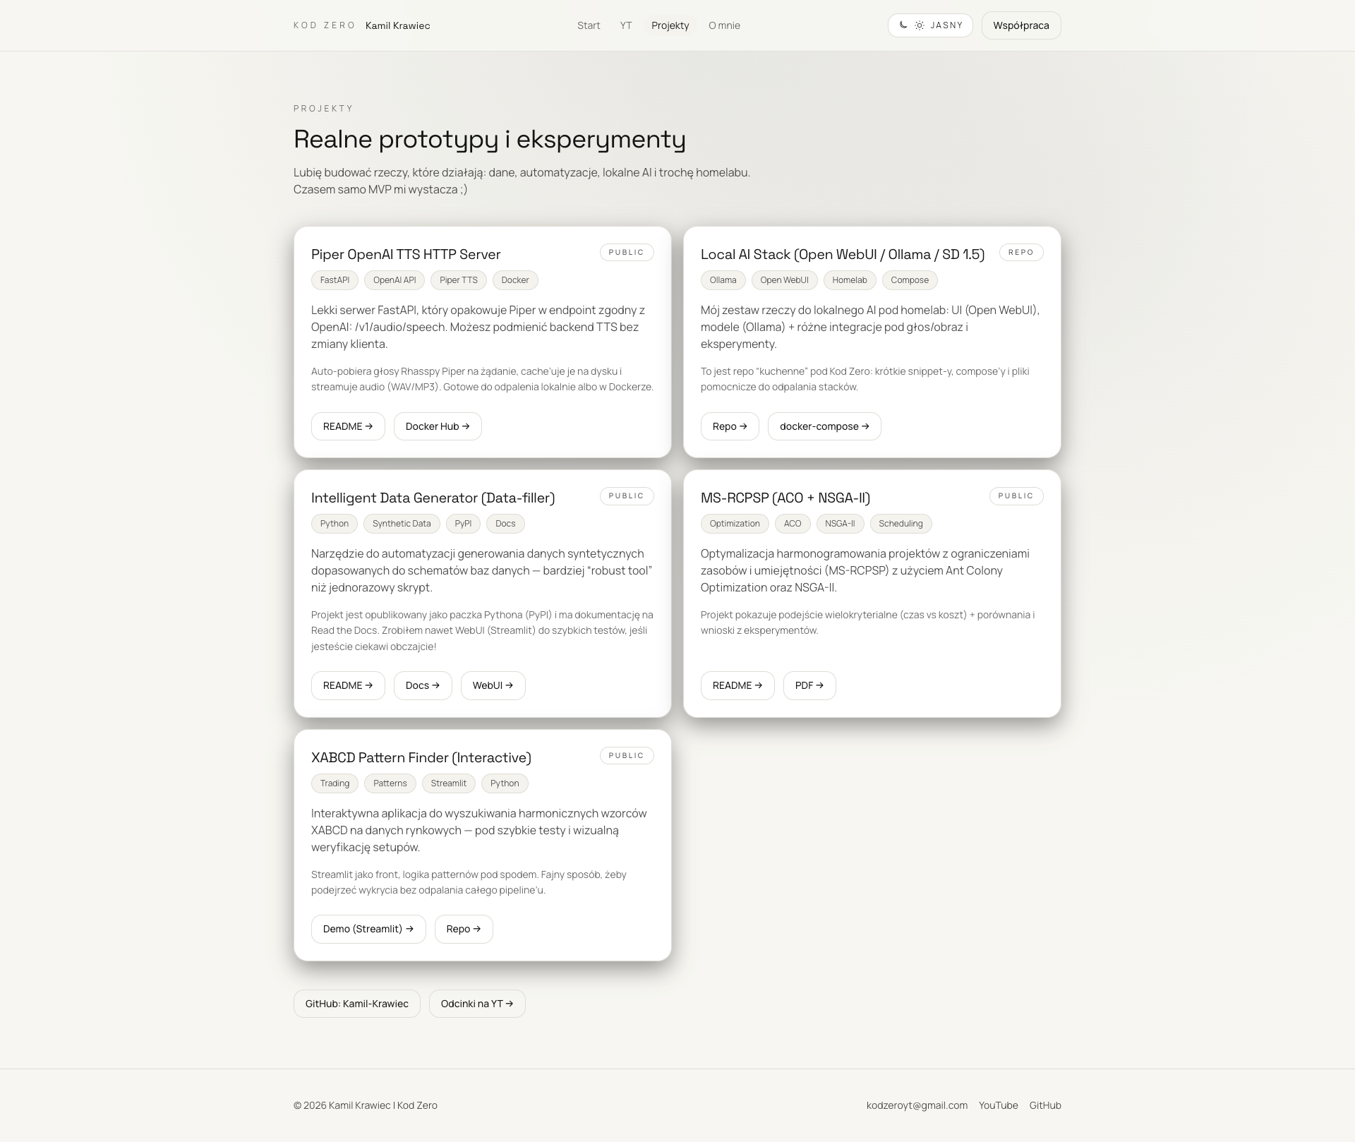Click the KOD ZERO logo text
The image size is (1355, 1142).
pos(325,25)
